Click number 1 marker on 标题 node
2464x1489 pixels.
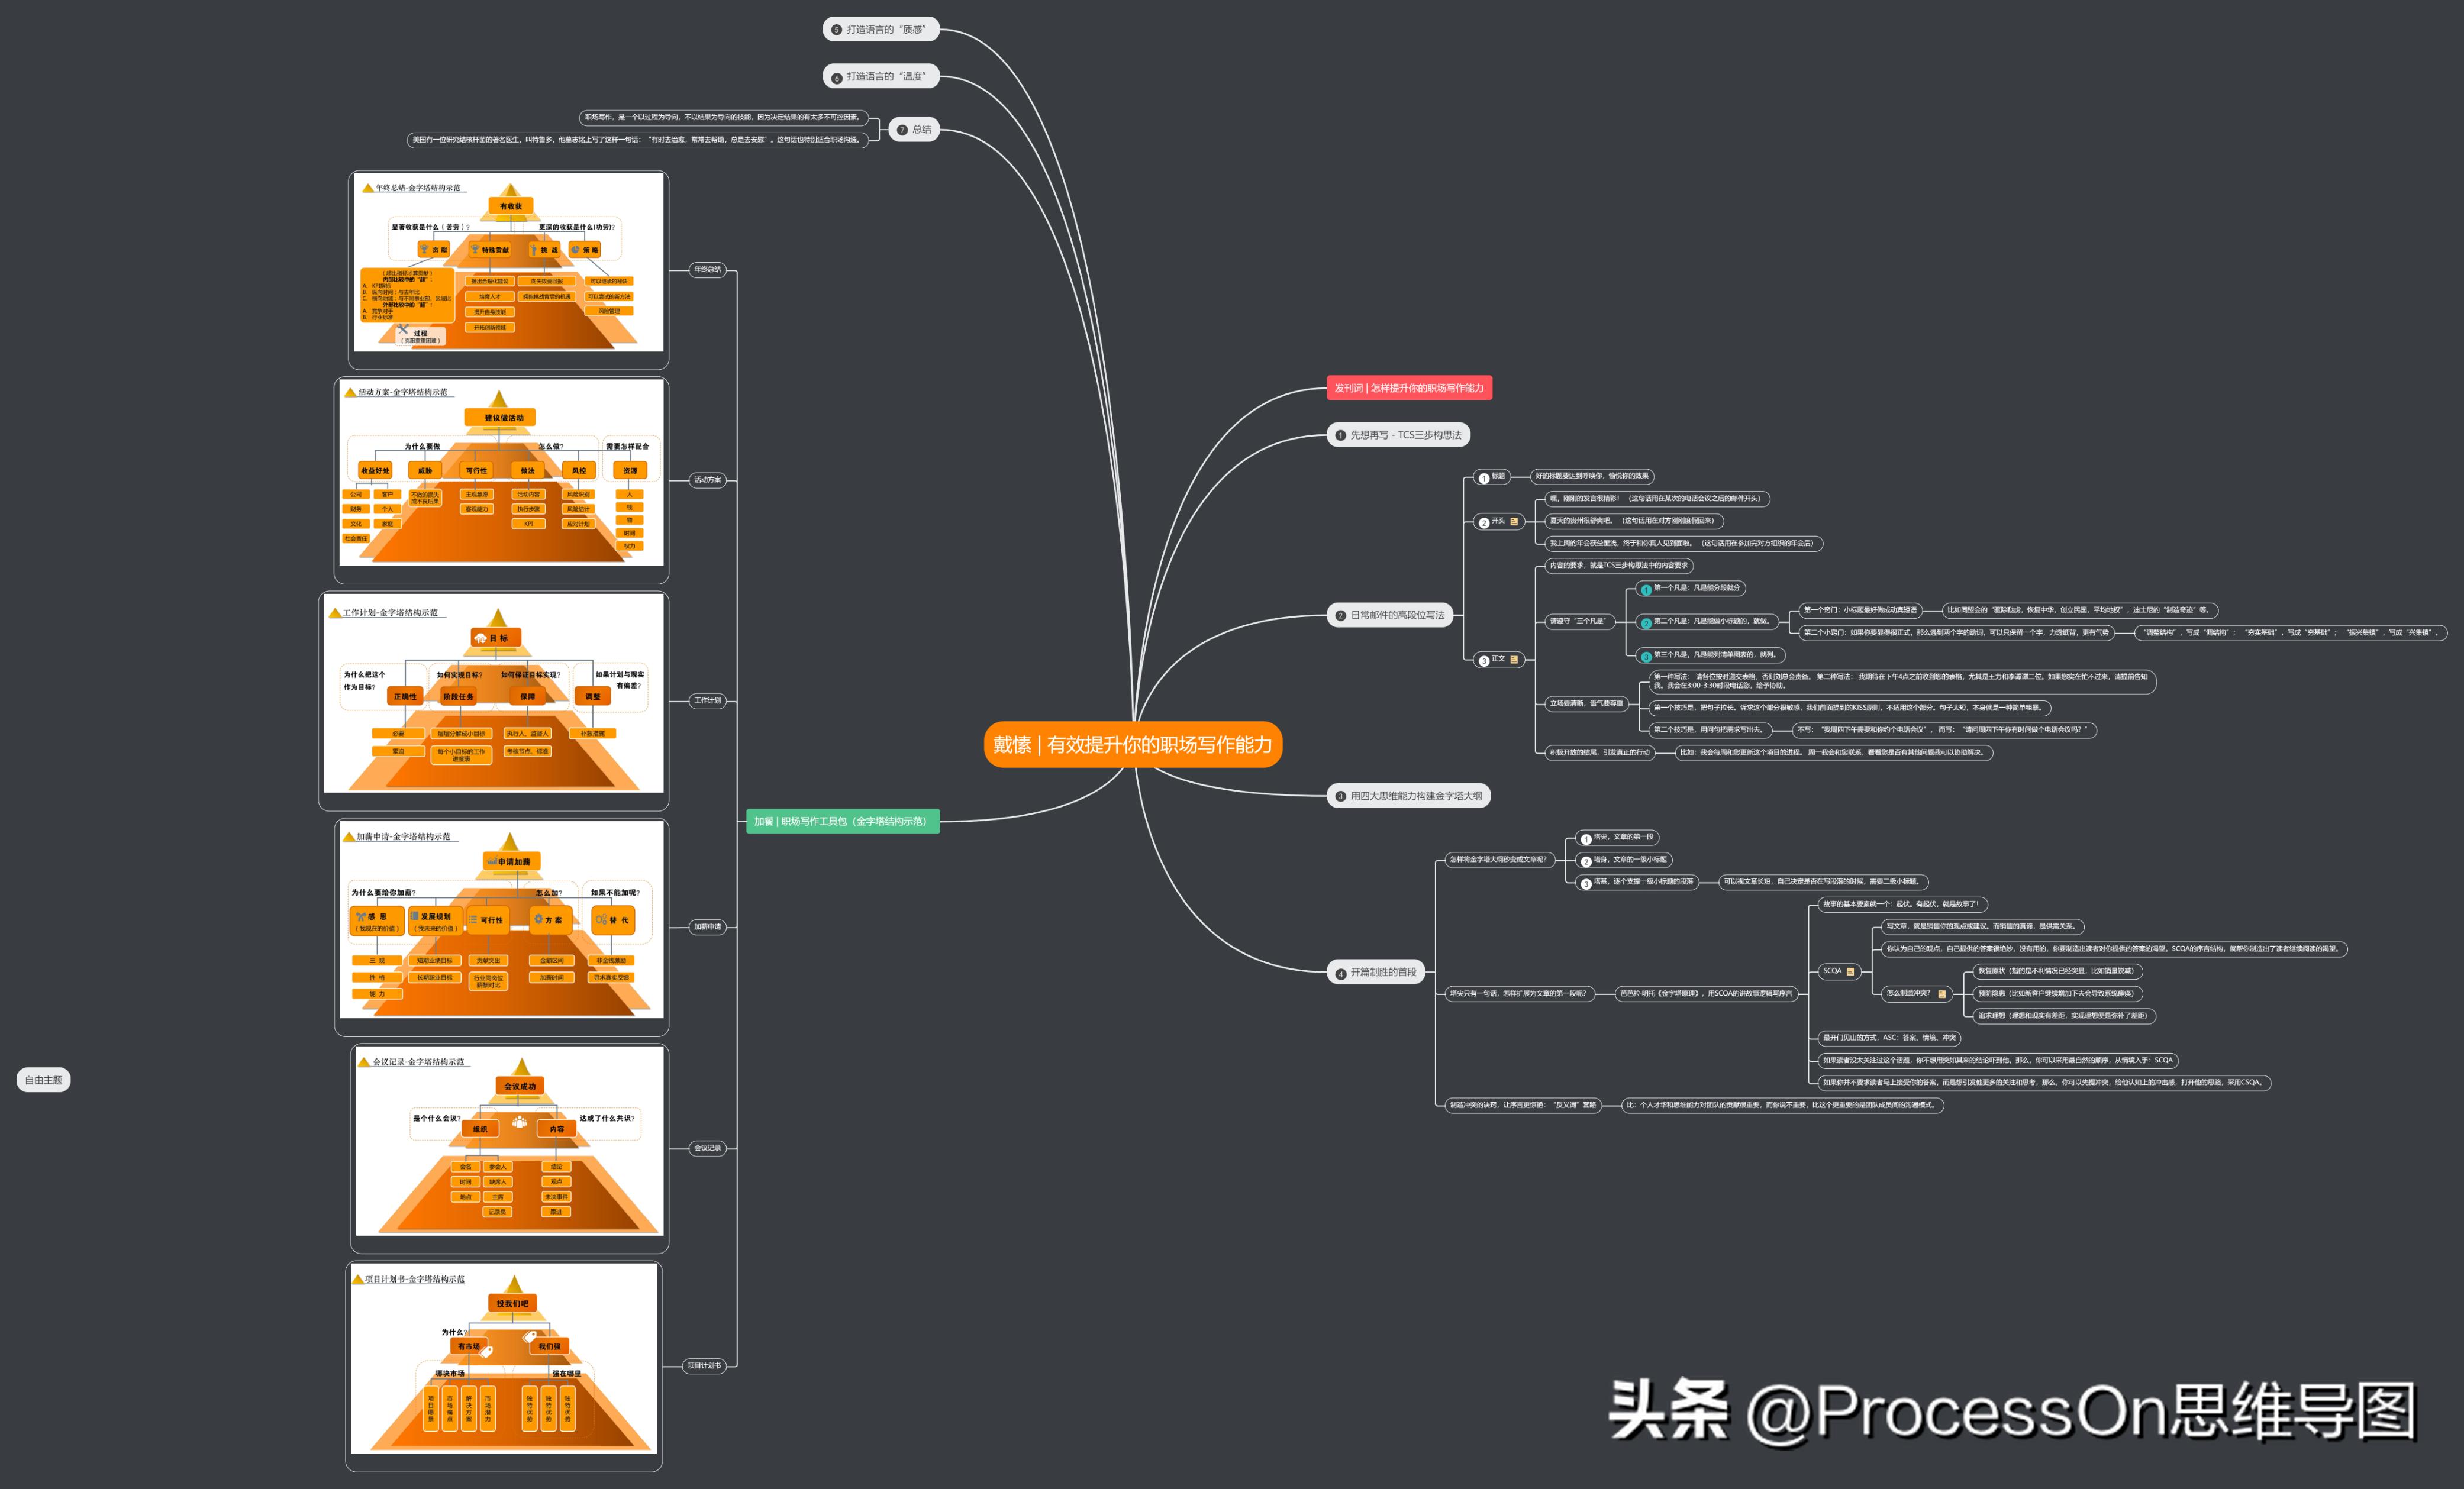(x=1484, y=478)
